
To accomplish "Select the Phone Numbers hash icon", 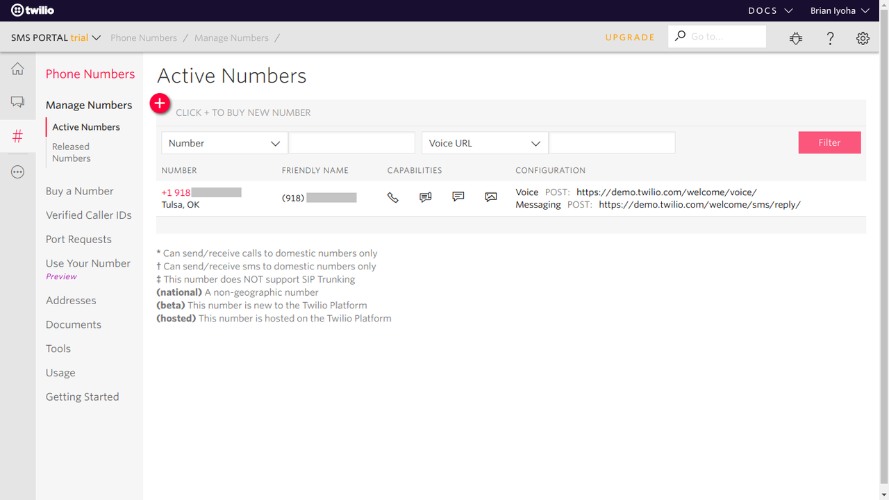I will tap(17, 136).
